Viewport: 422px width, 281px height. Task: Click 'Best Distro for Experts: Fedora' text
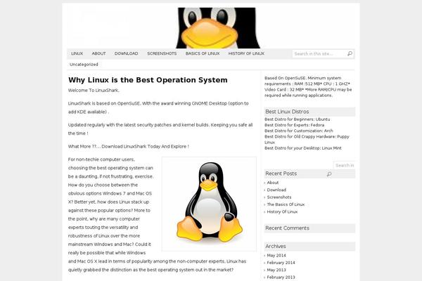[294, 125]
